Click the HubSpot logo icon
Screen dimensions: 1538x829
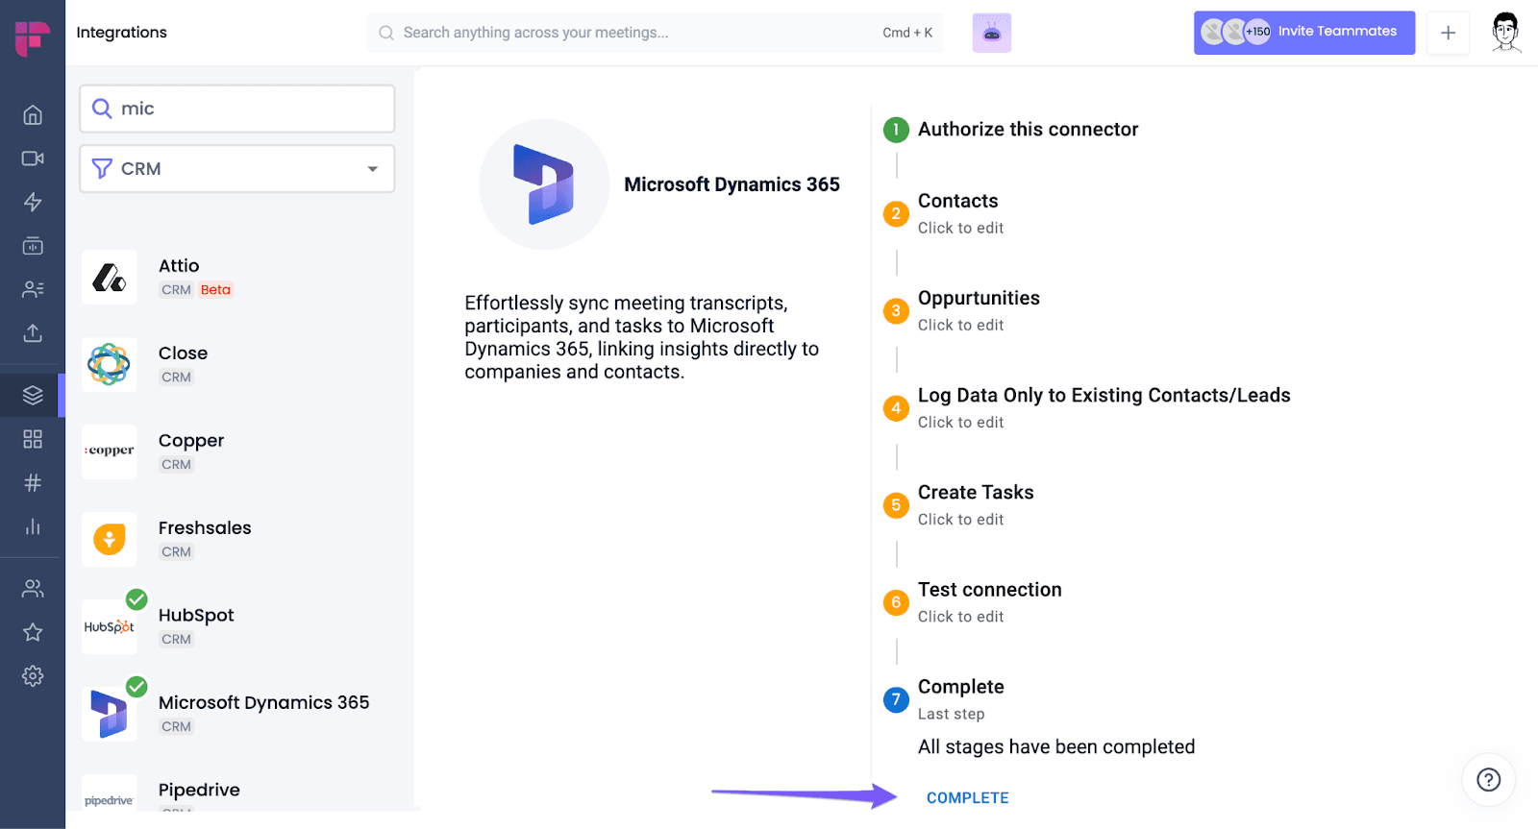coord(110,627)
